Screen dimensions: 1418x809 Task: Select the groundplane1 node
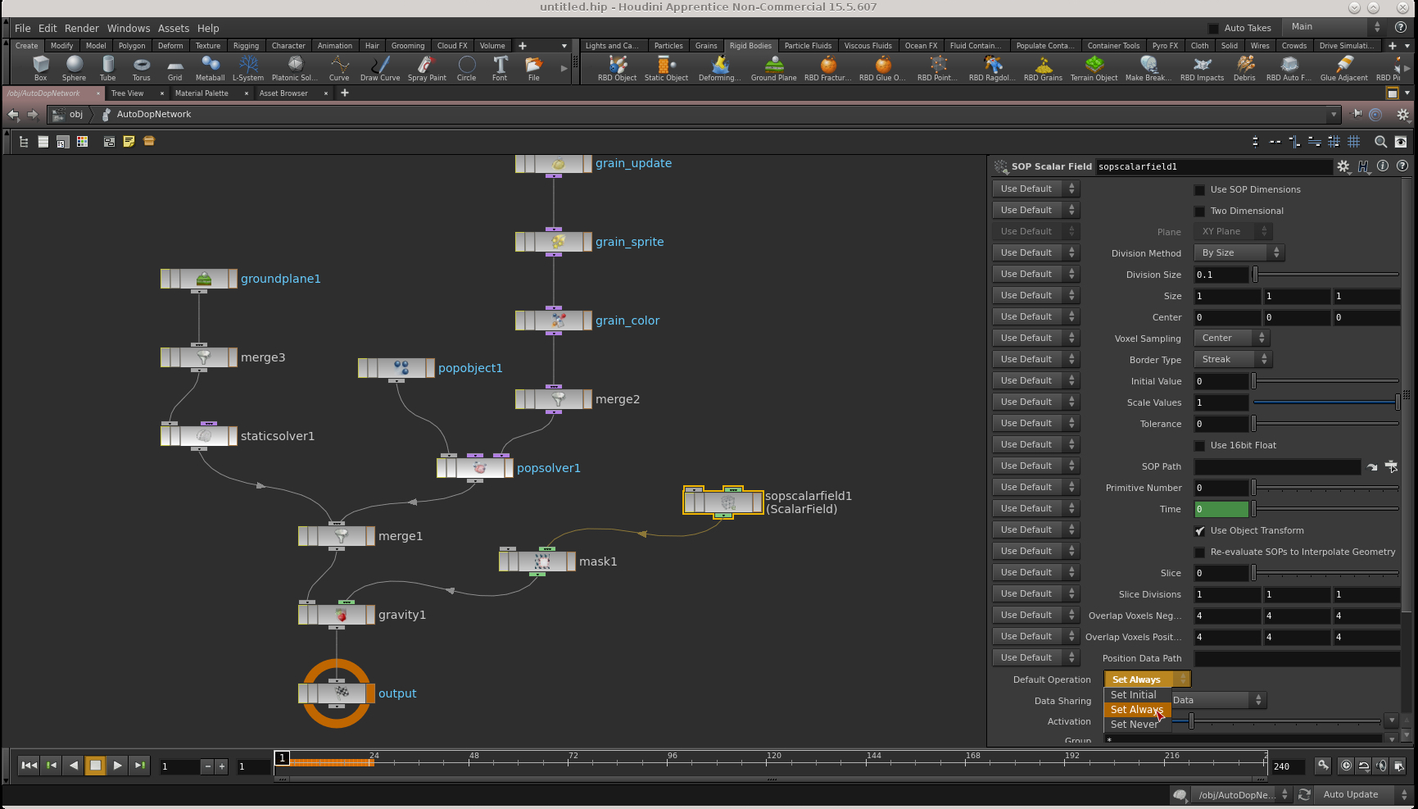point(199,279)
